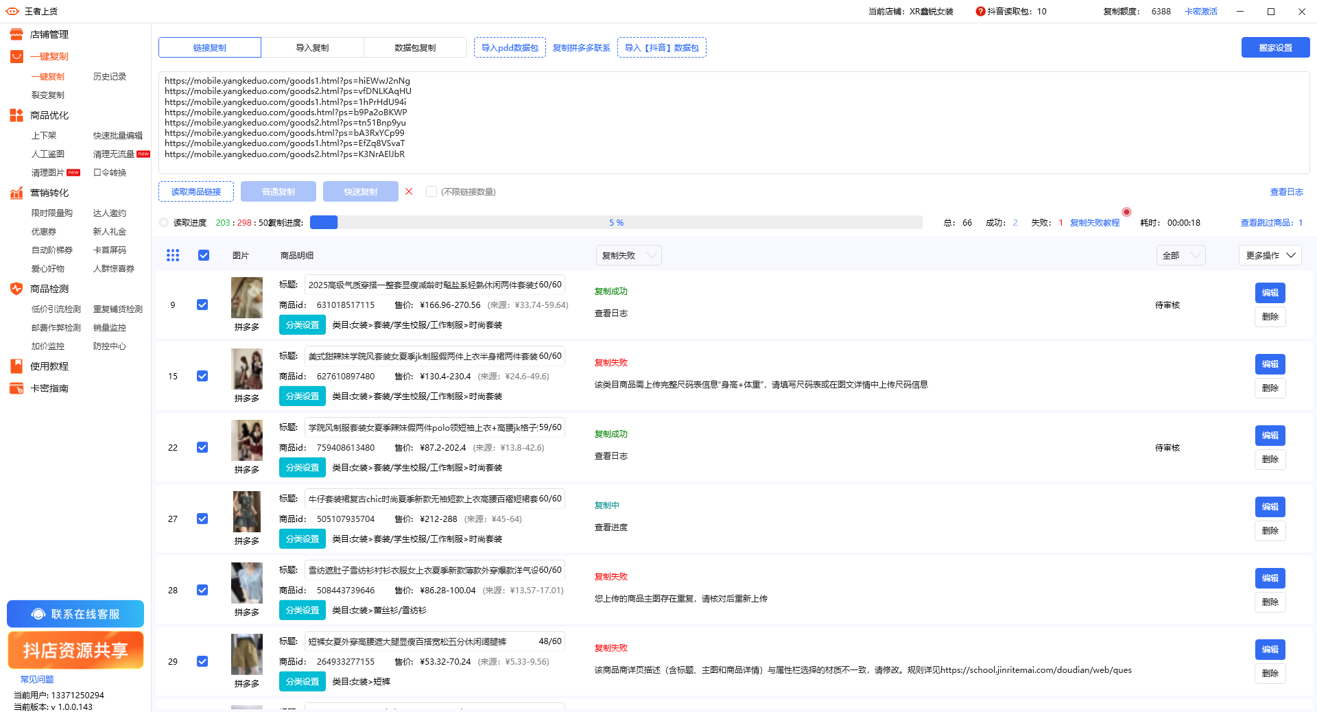The image size is (1317, 712).
Task: Switch to the 数据包复制 tab
Action: 415,47
